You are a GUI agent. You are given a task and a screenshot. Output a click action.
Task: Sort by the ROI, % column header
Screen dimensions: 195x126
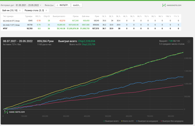tap(38, 16)
